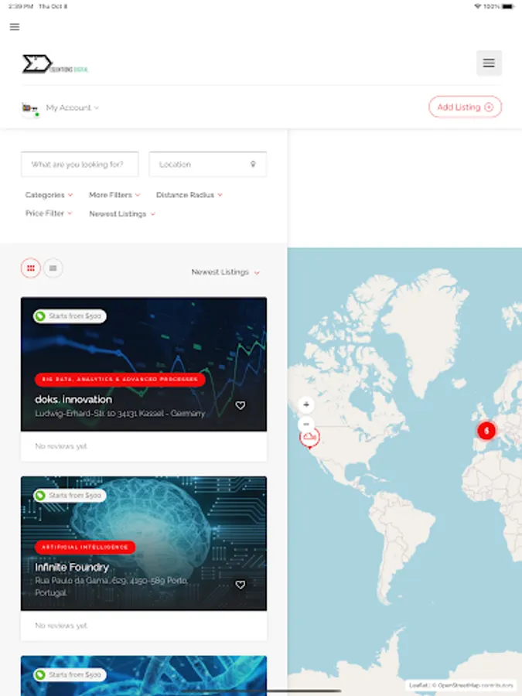Click the doks. innovation title
Viewport: 522px width, 696px height.
[73, 400]
